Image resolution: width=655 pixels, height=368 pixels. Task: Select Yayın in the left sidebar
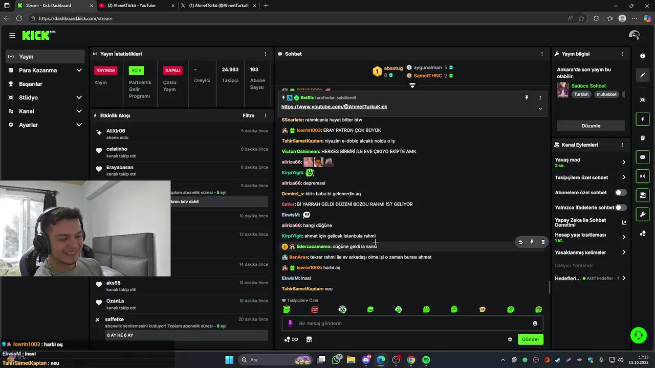pos(45,57)
